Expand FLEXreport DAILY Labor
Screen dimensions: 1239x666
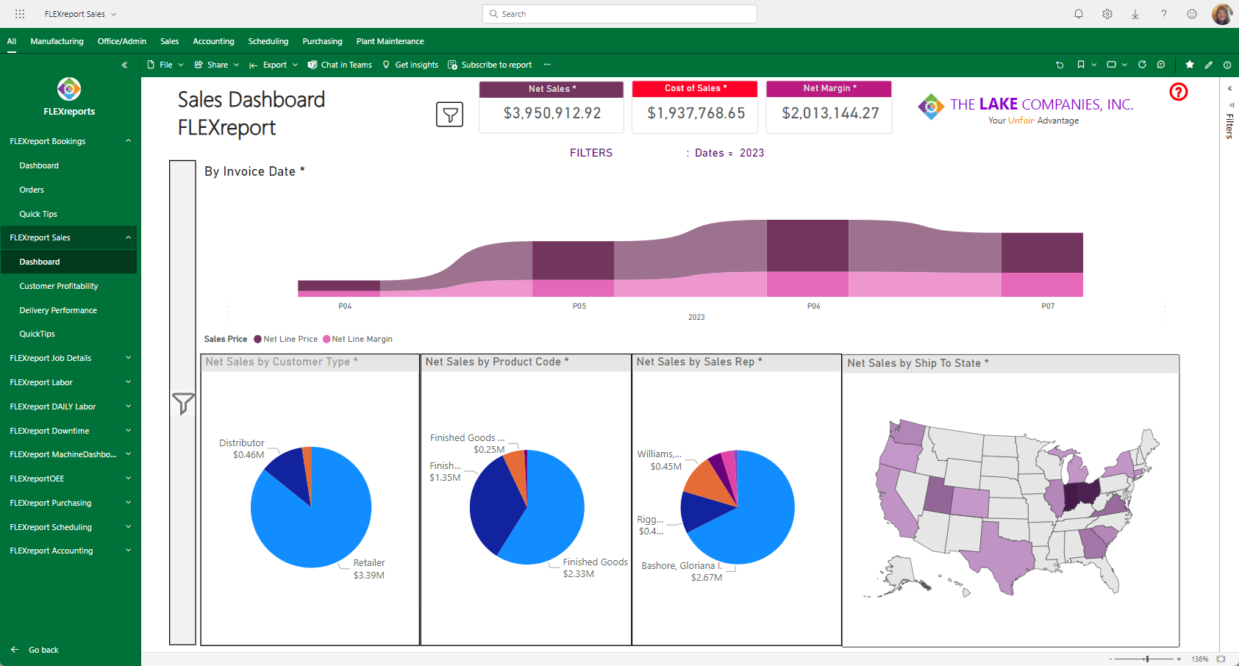tap(128, 407)
